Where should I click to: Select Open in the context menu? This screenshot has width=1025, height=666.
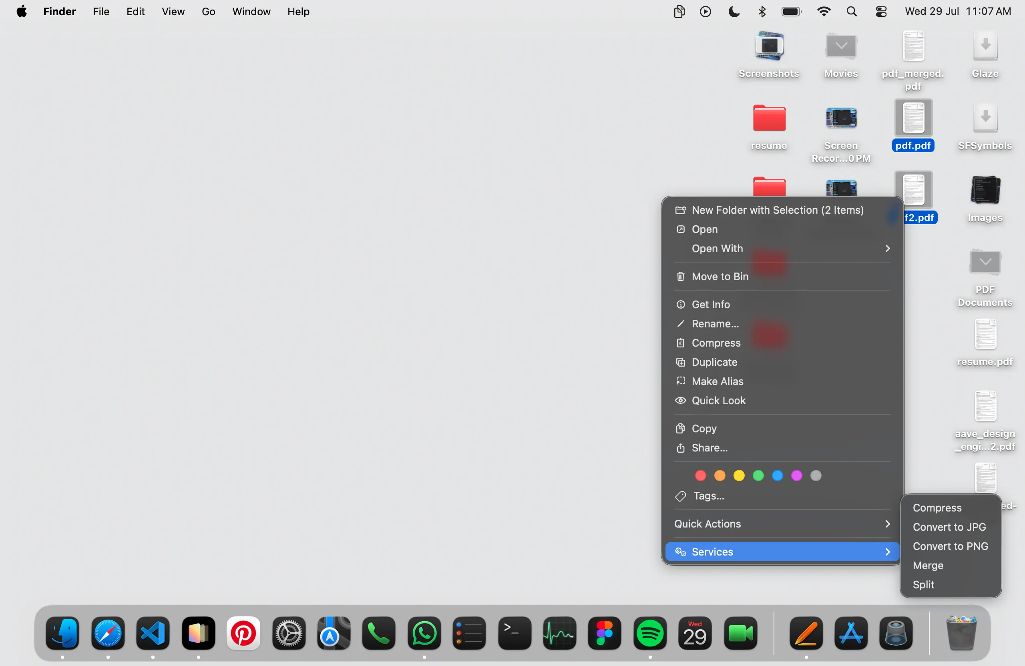(x=782, y=229)
